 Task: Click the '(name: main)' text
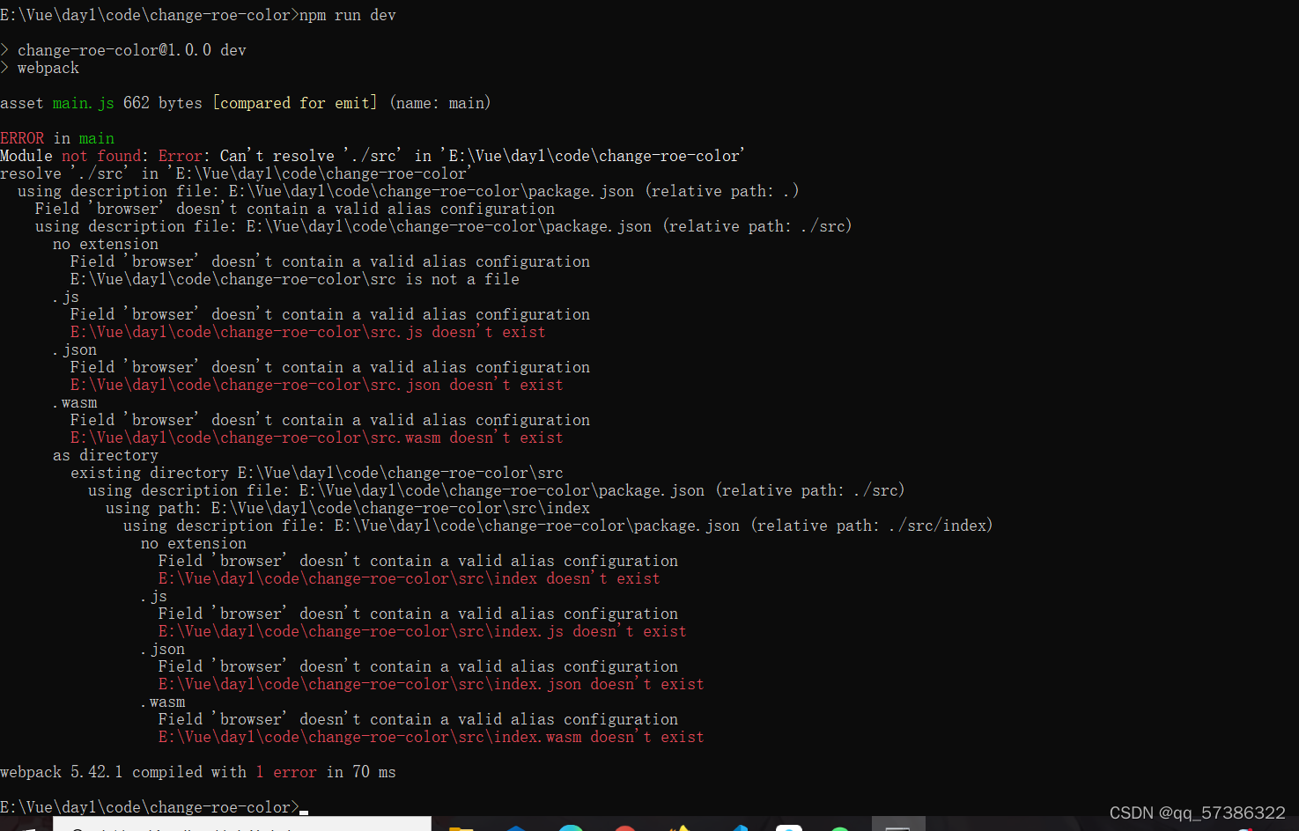(x=440, y=103)
